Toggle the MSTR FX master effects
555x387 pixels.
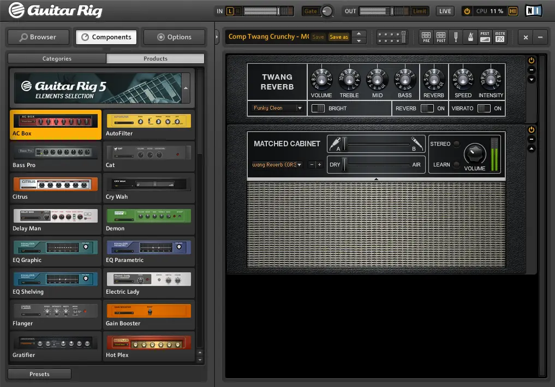point(500,37)
